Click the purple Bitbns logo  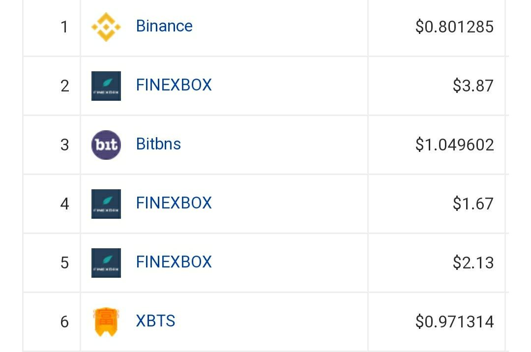(x=106, y=145)
